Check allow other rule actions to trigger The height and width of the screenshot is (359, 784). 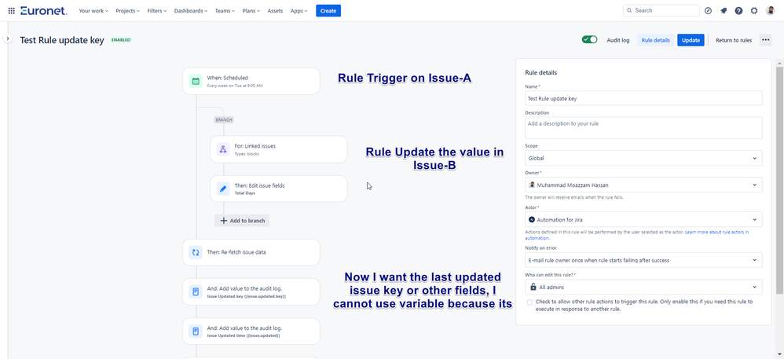(529, 302)
